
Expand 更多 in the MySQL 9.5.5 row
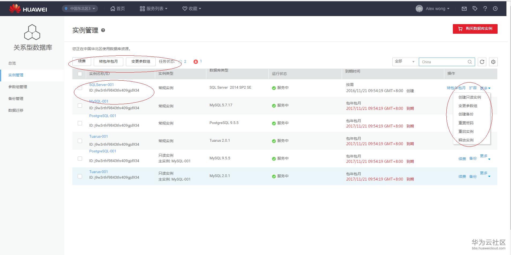pos(485,157)
